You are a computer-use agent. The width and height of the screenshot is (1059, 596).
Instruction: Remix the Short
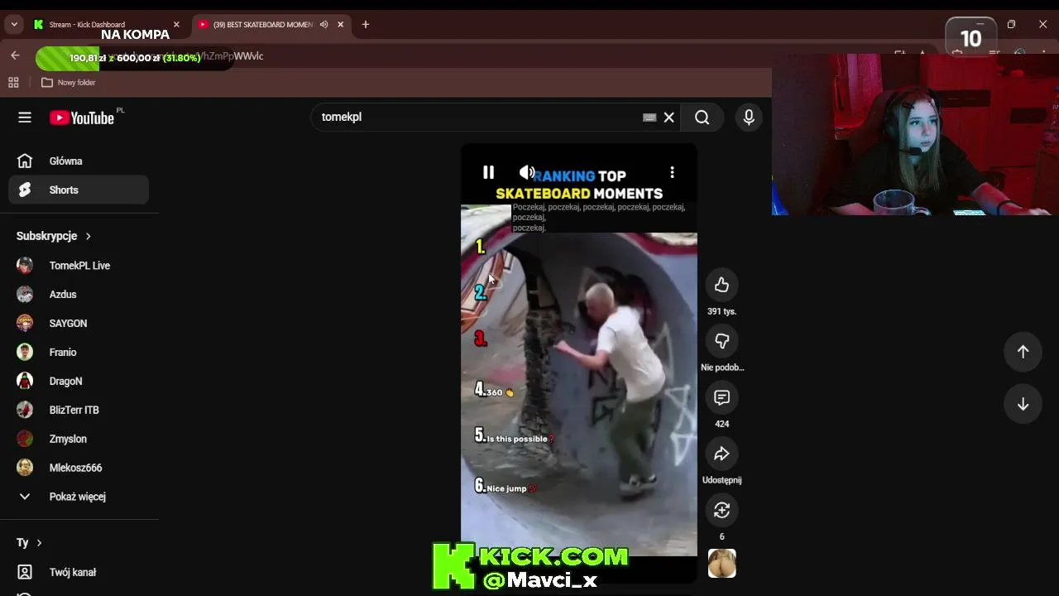(721, 510)
